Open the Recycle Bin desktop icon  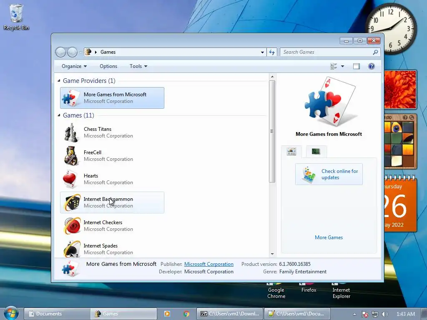[16, 17]
